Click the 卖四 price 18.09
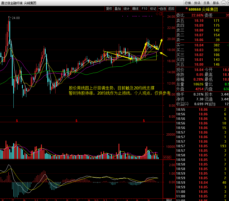Image resolution: width=229 pixels, height=201 pixels. tap(199, 25)
